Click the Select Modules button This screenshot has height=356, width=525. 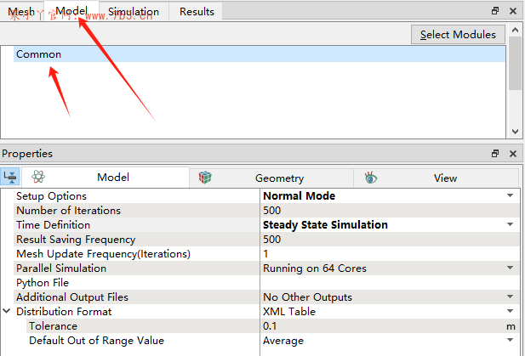tap(458, 34)
